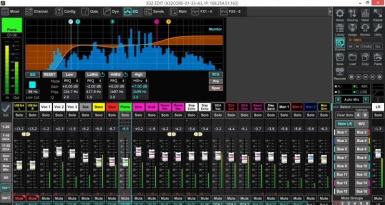The height and width of the screenshot is (205, 385).
Task: Click the LoMid Gain -2.00 dB field
Action: point(93,86)
